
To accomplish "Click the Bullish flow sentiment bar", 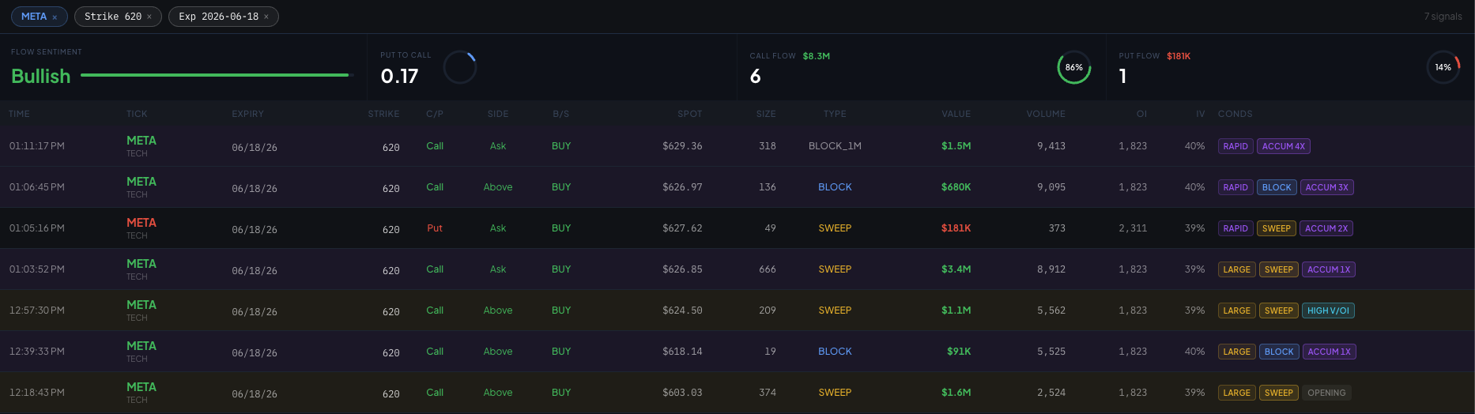I will [x=214, y=75].
